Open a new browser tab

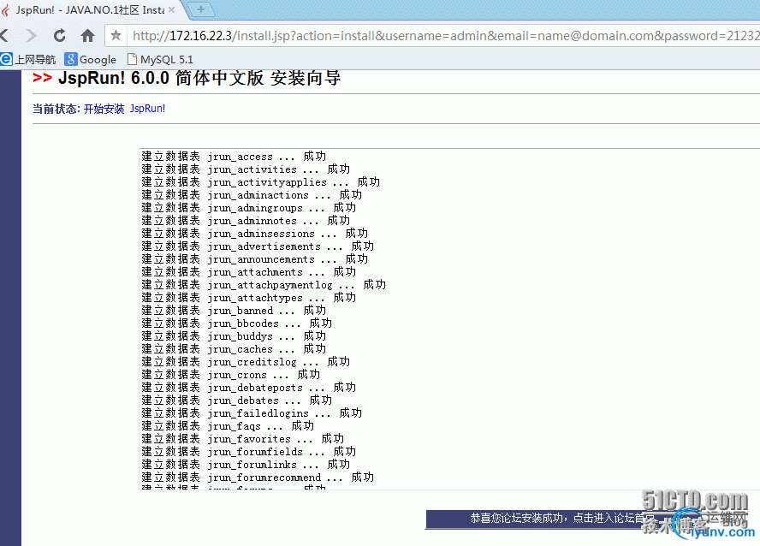[200, 9]
